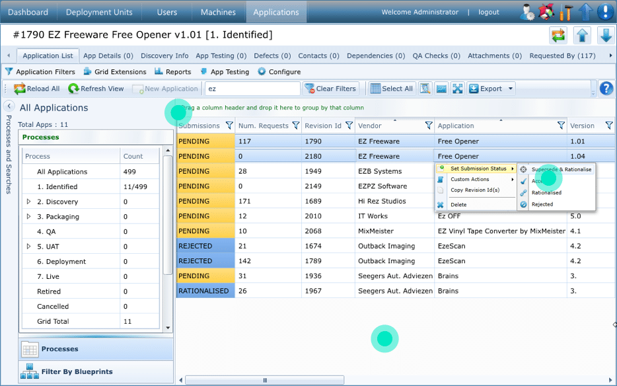Select Rejected submission status
This screenshot has height=386, width=617.
click(x=556, y=204)
